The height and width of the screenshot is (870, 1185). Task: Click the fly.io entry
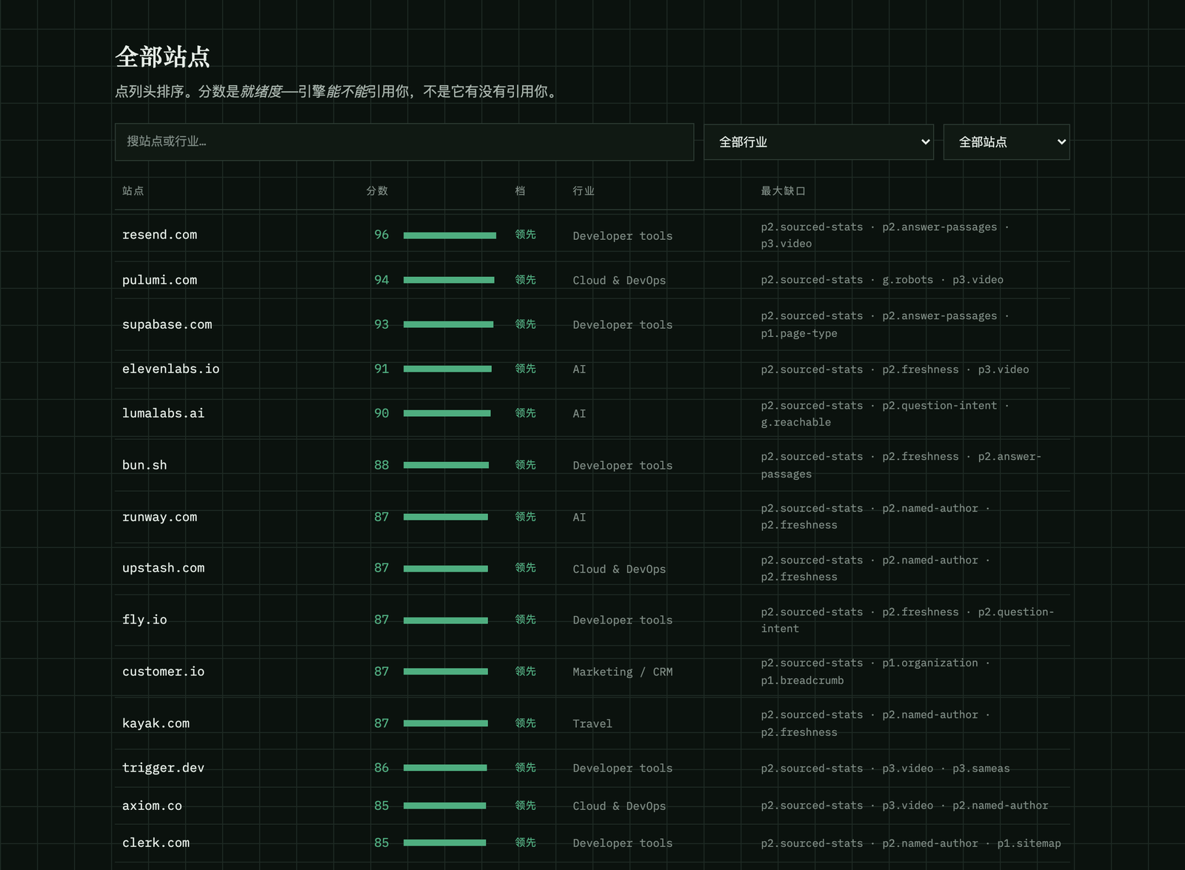point(144,620)
